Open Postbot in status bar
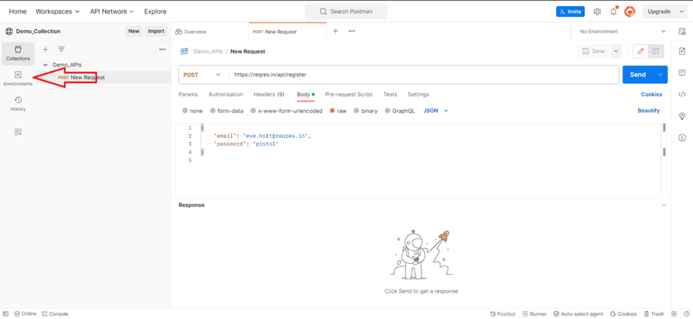 pyautogui.click(x=503, y=314)
